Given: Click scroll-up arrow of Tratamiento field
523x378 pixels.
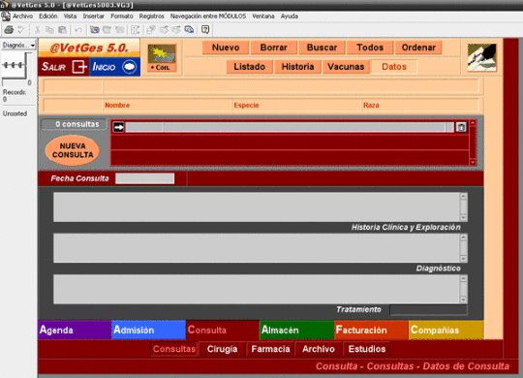Looking at the screenshot, I should point(463,278).
